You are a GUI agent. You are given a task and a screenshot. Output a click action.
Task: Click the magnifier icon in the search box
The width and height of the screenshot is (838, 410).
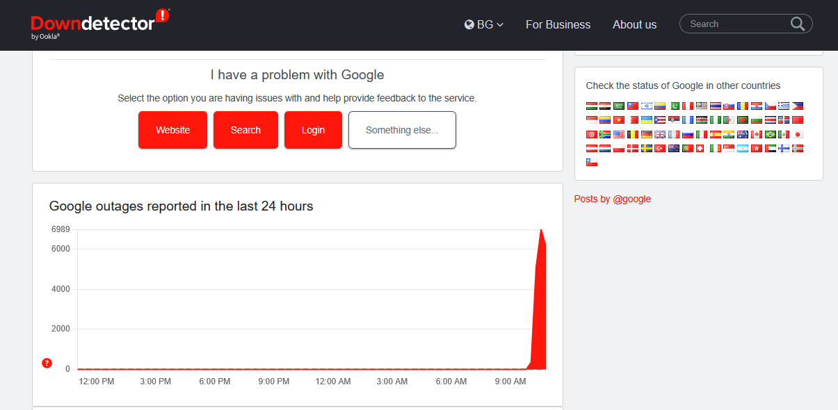(x=798, y=24)
